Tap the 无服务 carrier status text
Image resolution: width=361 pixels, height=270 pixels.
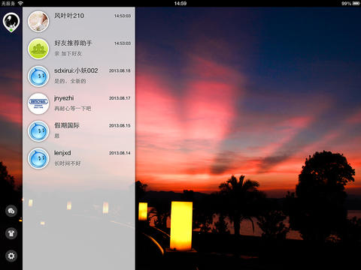tap(8, 4)
